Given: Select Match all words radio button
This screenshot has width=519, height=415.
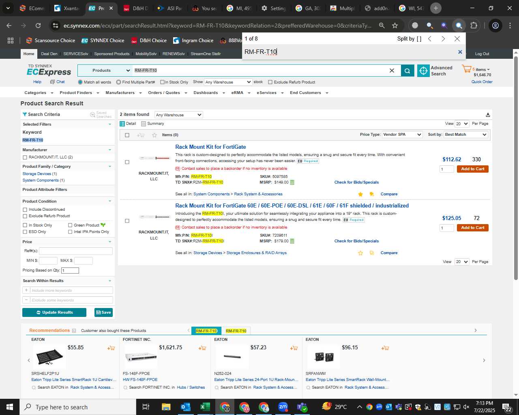Looking at the screenshot, I should click(x=80, y=82).
